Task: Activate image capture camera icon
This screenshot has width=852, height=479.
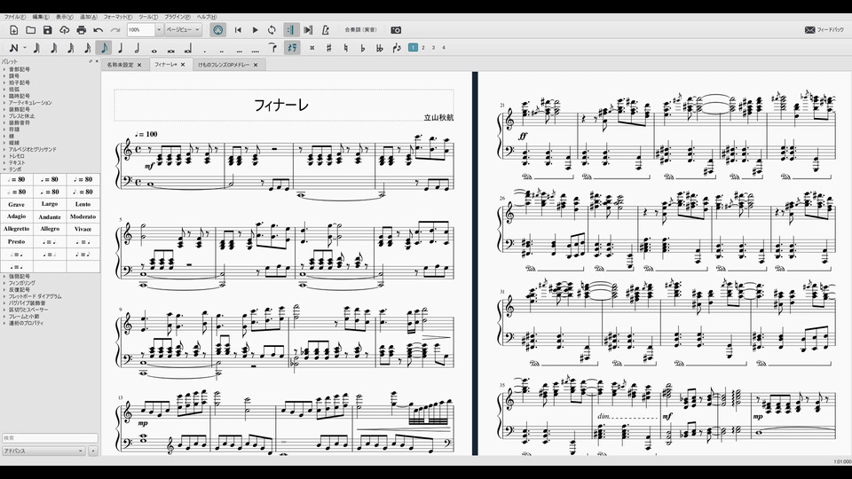Action: pos(396,30)
